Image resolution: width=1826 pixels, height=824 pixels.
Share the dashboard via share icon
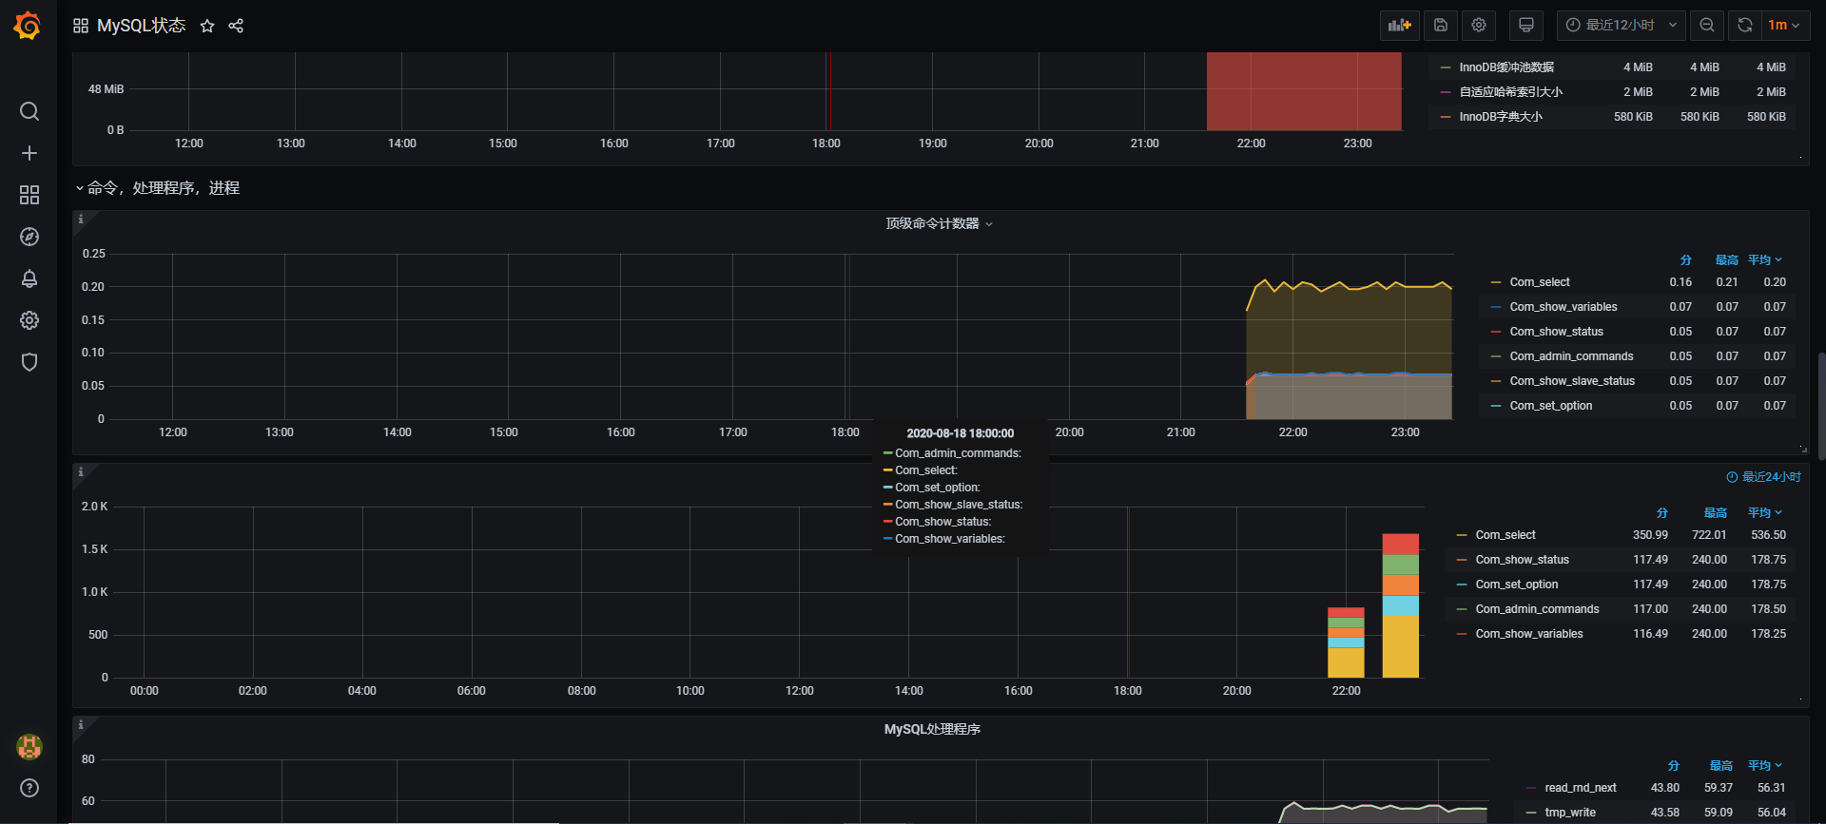coord(236,26)
